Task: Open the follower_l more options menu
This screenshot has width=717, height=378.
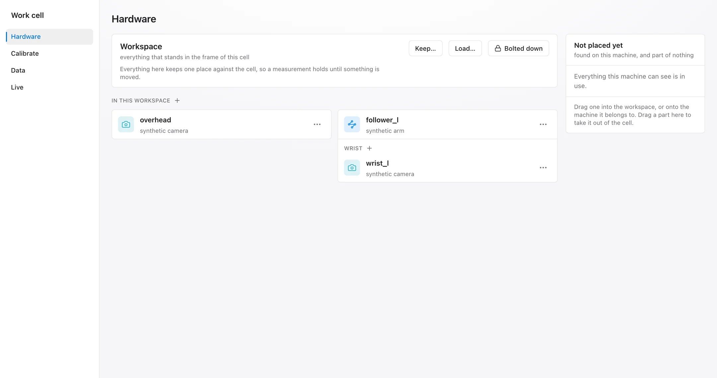Action: [x=543, y=124]
